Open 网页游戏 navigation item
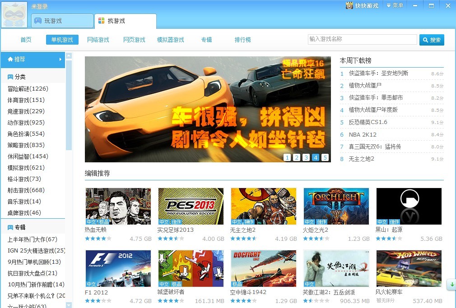 tap(134, 40)
